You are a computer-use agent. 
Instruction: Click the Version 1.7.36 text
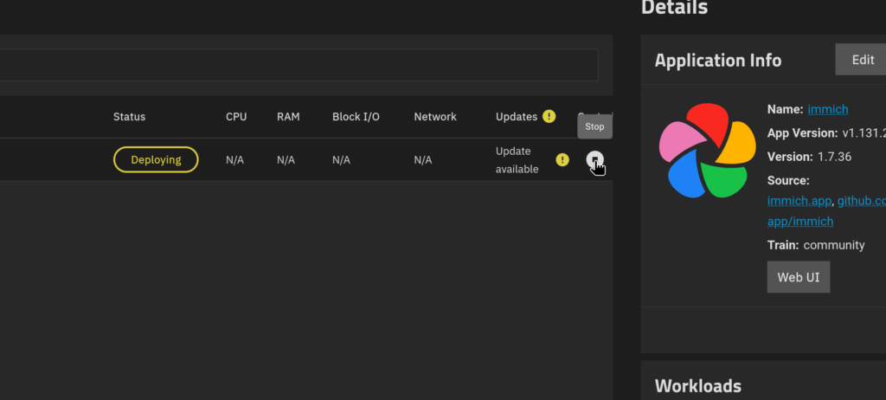pos(809,157)
